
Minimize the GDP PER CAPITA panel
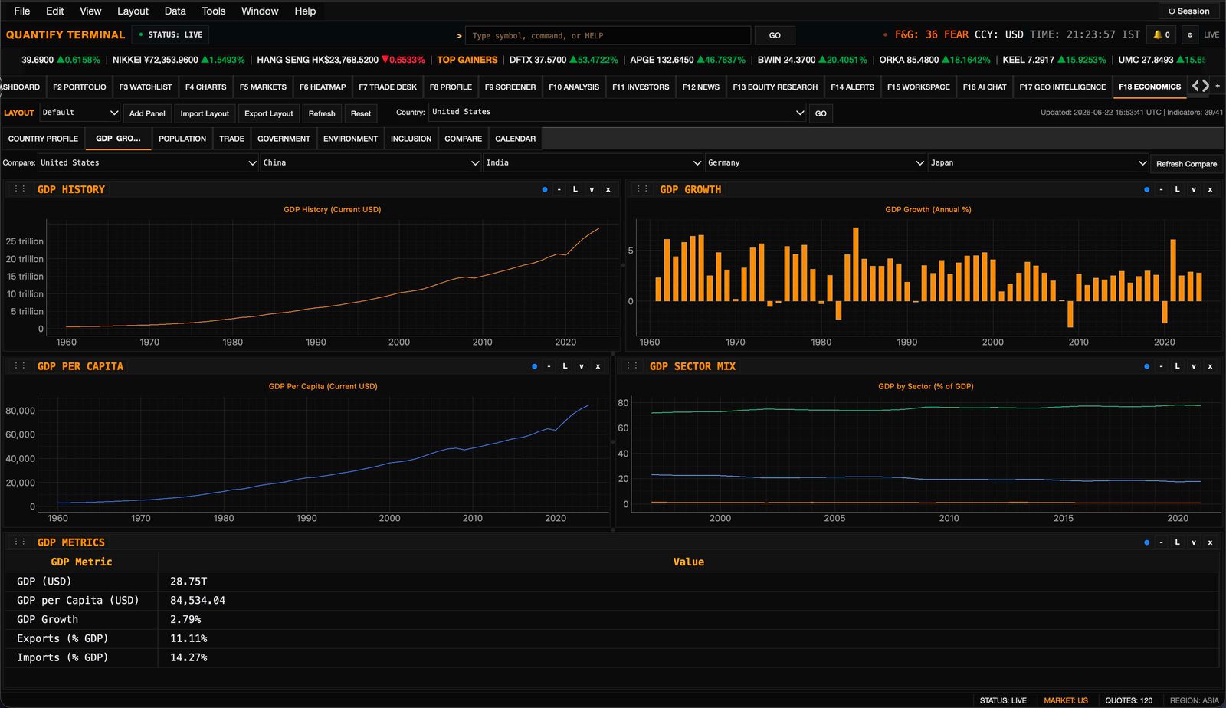click(x=549, y=366)
